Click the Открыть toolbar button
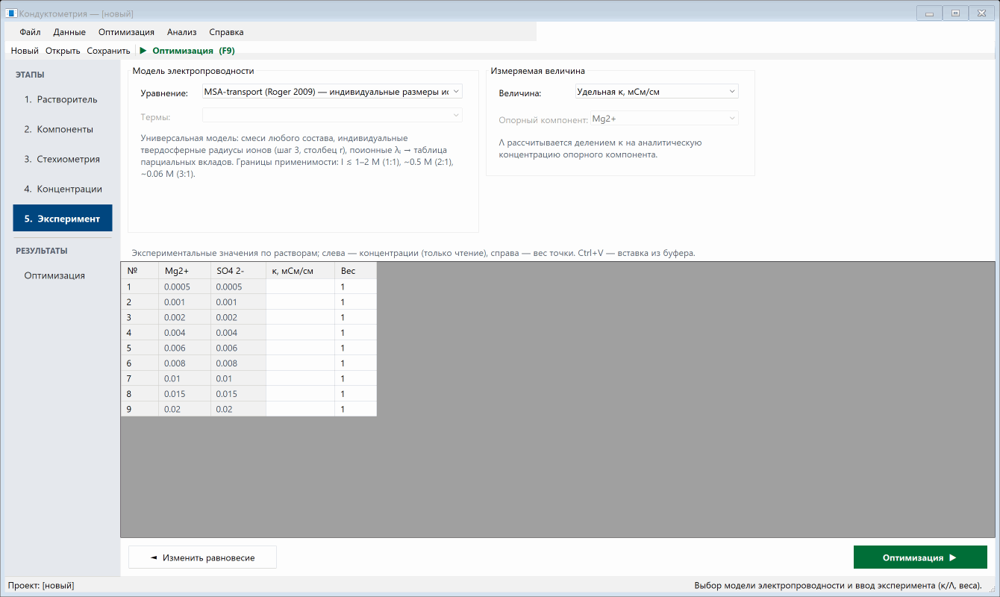 click(63, 51)
